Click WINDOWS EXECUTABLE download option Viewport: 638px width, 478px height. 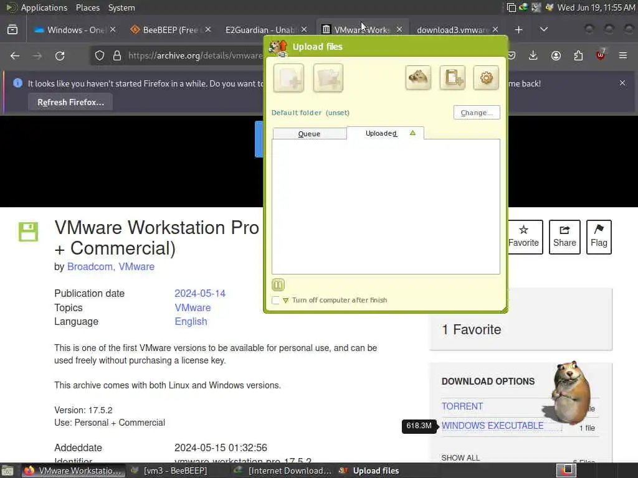tap(492, 426)
